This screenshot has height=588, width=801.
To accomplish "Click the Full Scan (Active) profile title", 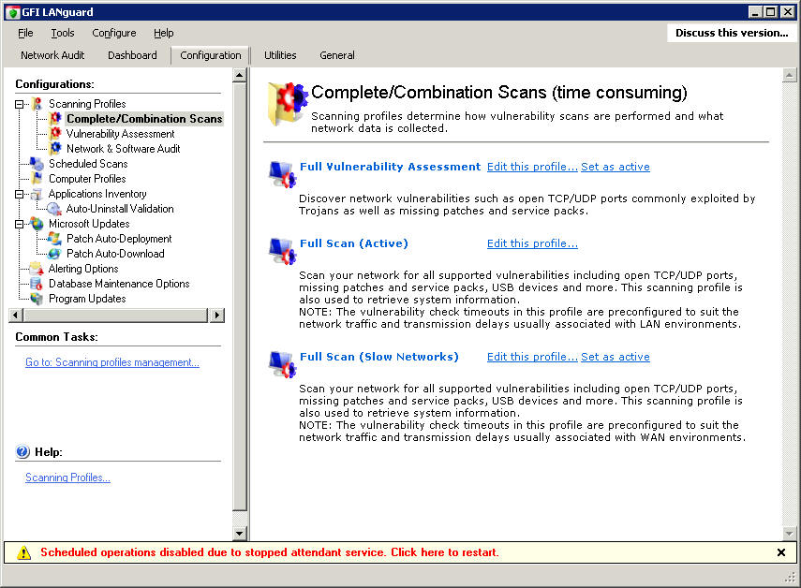I will pyautogui.click(x=354, y=243).
